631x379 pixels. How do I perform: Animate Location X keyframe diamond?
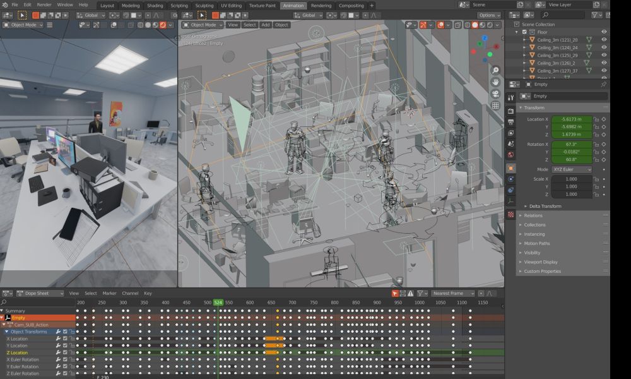[x=604, y=119]
